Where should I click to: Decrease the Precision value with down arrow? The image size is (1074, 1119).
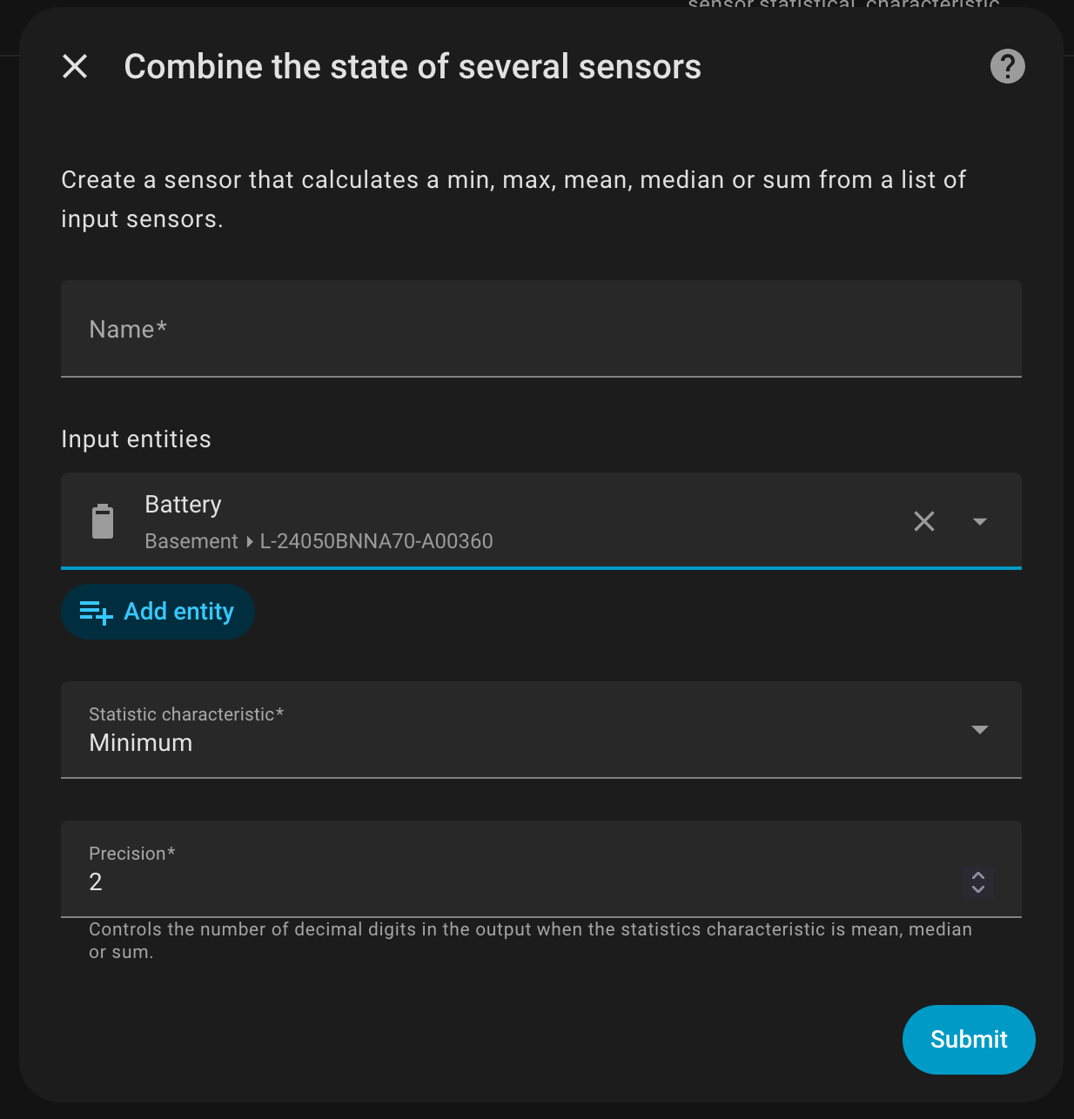(x=978, y=888)
